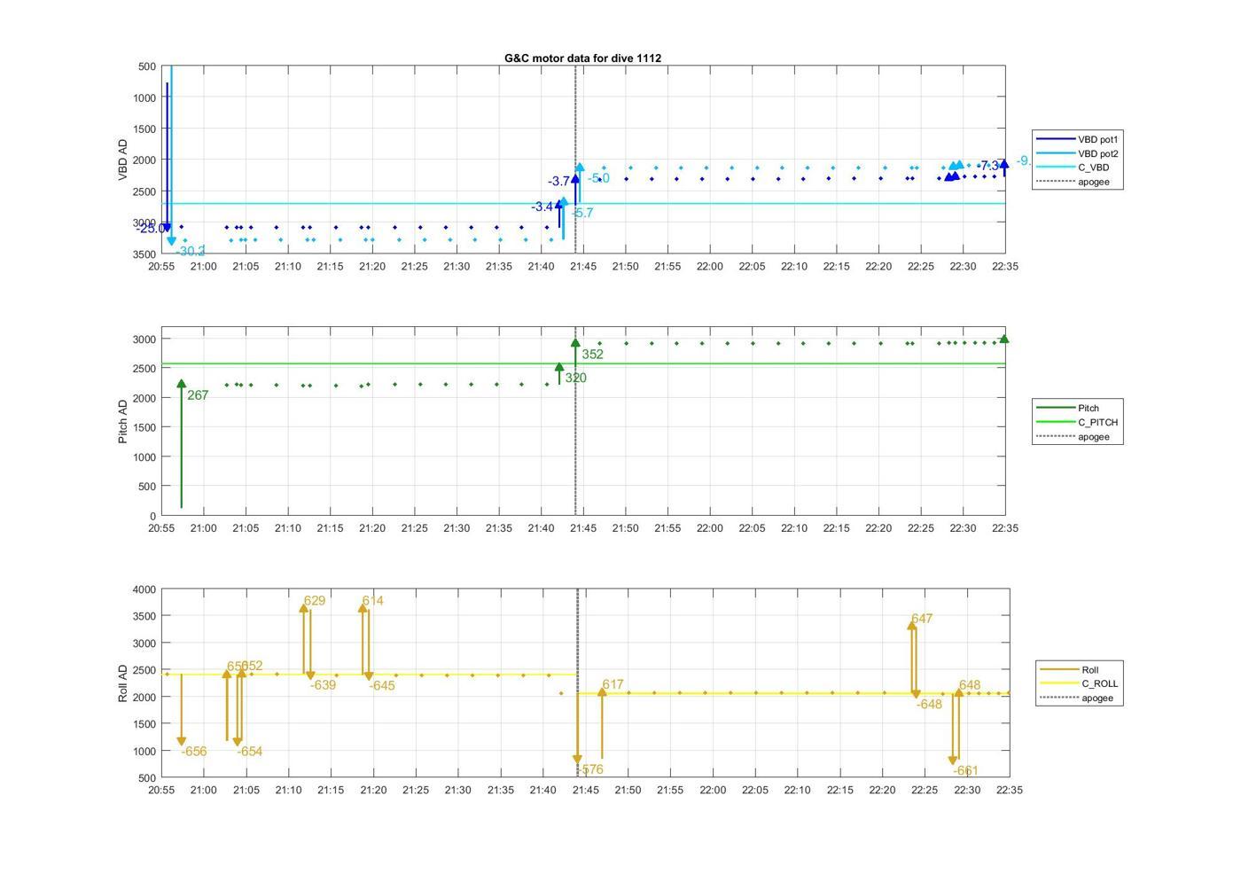Select 'C_PITCH' legend entry

1078,422
